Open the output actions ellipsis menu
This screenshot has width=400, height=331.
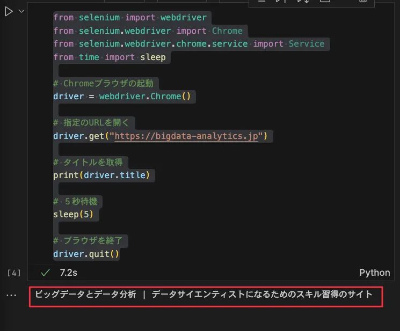[11, 295]
